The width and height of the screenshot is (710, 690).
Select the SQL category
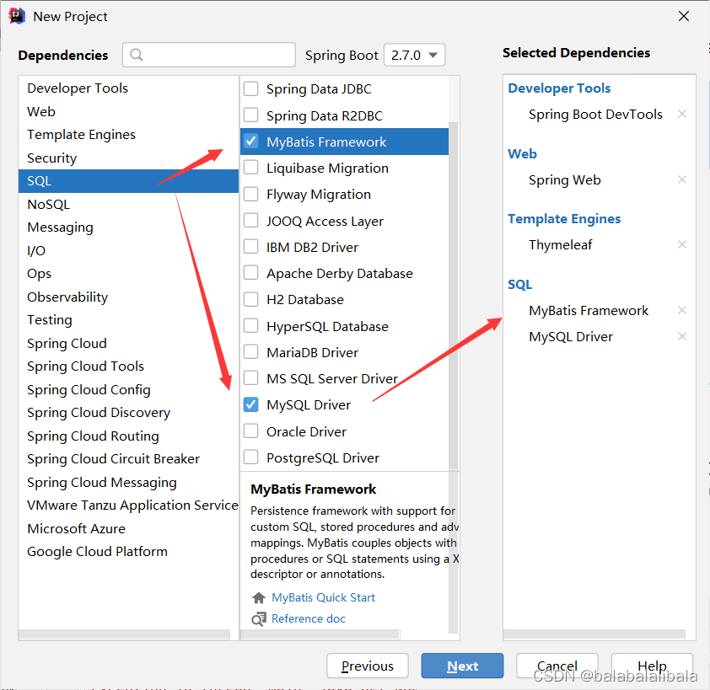point(129,181)
